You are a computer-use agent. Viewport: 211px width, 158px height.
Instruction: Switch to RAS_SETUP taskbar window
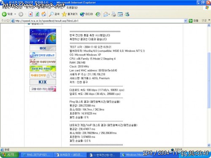tap(38, 155)
